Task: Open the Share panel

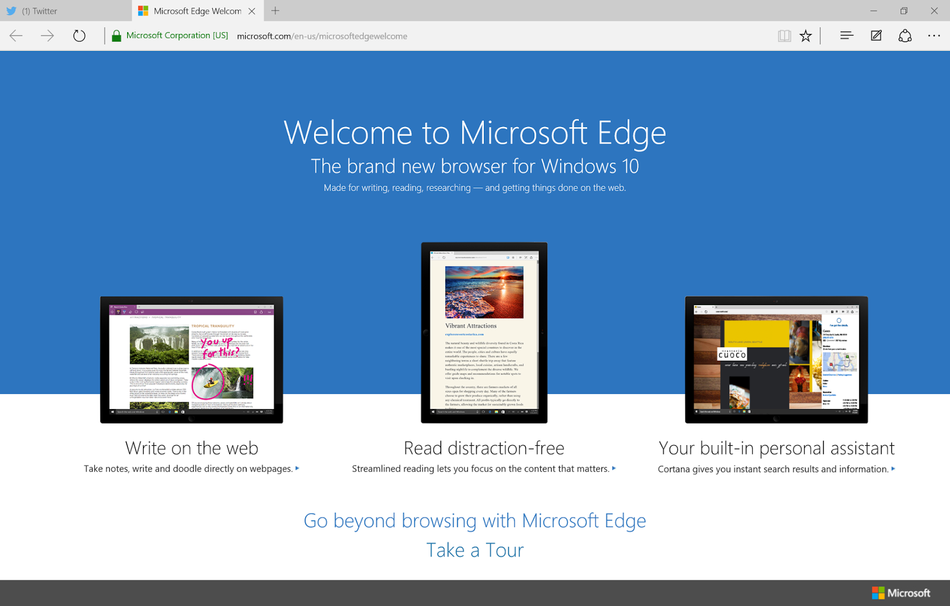Action: (x=904, y=36)
